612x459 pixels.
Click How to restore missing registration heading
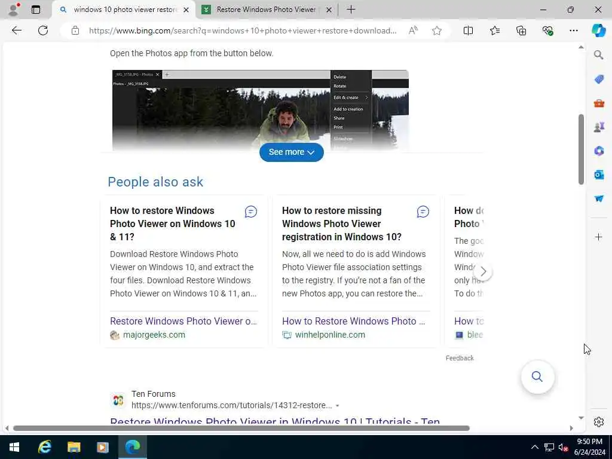(x=341, y=224)
